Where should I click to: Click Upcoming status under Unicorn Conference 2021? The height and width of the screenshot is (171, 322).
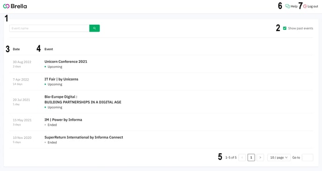pyautogui.click(x=53, y=67)
